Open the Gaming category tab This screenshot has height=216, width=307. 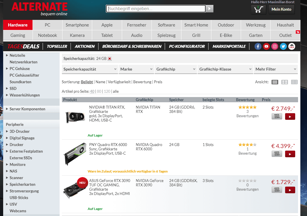click(18, 35)
